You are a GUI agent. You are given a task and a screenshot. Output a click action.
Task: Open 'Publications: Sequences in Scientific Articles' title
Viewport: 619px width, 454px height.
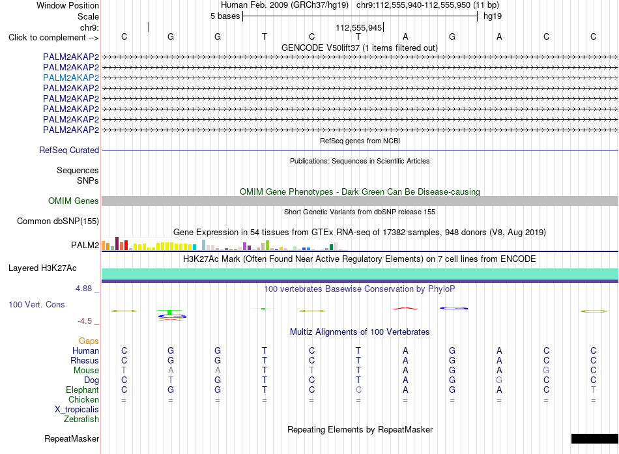coord(360,161)
